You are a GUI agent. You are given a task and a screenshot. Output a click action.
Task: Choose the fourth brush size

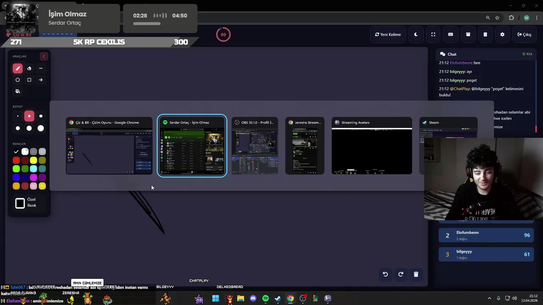click(x=17, y=128)
